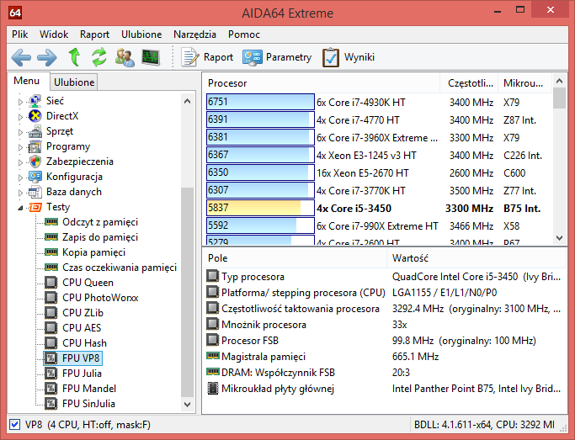Click the blue Back arrow icon

tap(21, 57)
